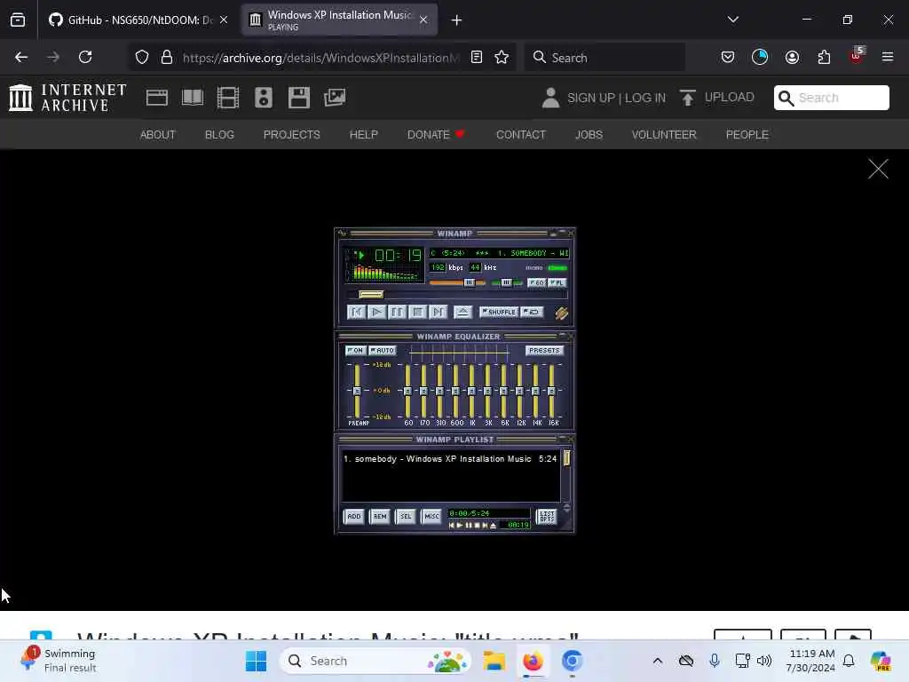This screenshot has width=909, height=682.
Task: Open the playlist SEL menu
Action: [x=406, y=516]
